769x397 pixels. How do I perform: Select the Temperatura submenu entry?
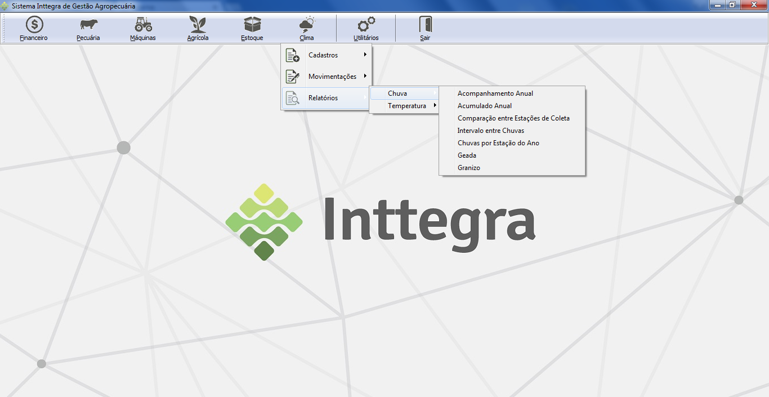pyautogui.click(x=404, y=106)
